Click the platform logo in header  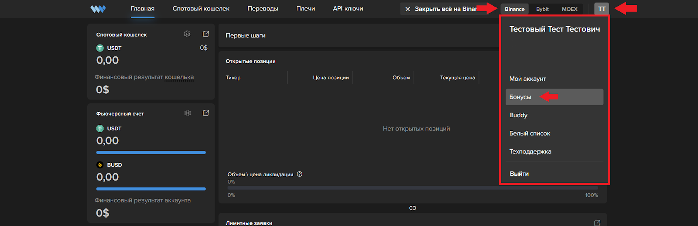pos(98,9)
